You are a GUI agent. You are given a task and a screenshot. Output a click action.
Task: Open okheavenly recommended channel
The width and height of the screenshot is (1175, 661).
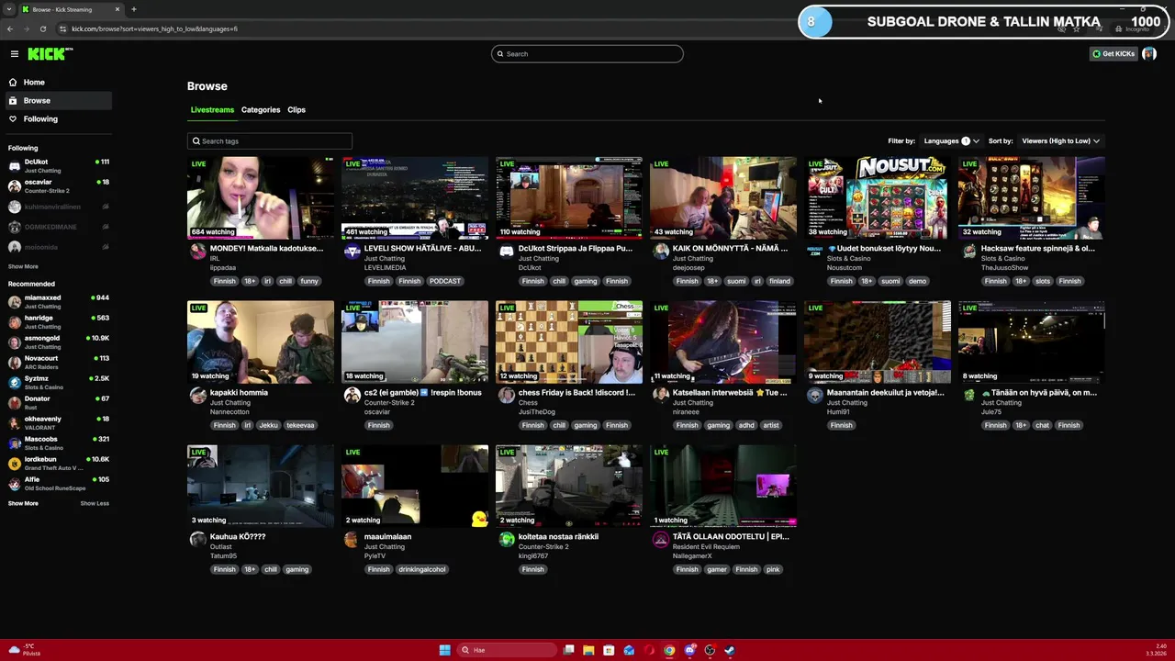(57, 422)
